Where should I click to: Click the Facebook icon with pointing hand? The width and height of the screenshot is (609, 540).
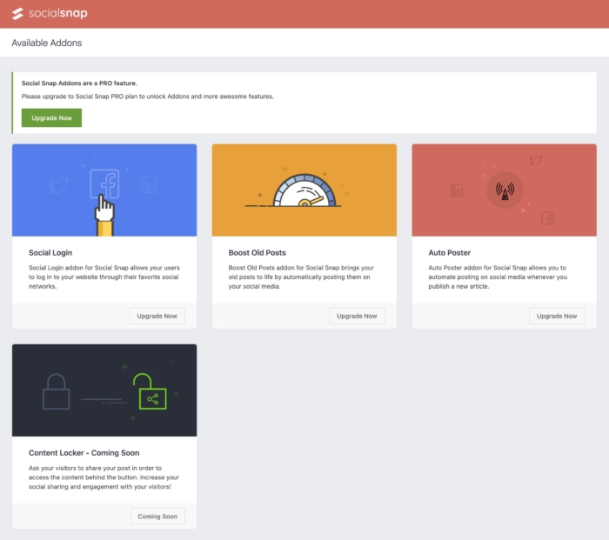(104, 183)
